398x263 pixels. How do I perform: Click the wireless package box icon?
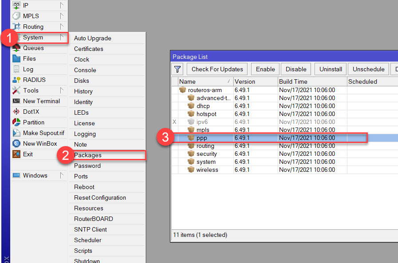coord(191,170)
